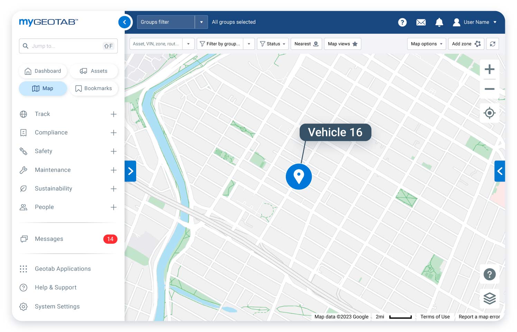Open the help question mark in header
This screenshot has width=517, height=332.
402,22
